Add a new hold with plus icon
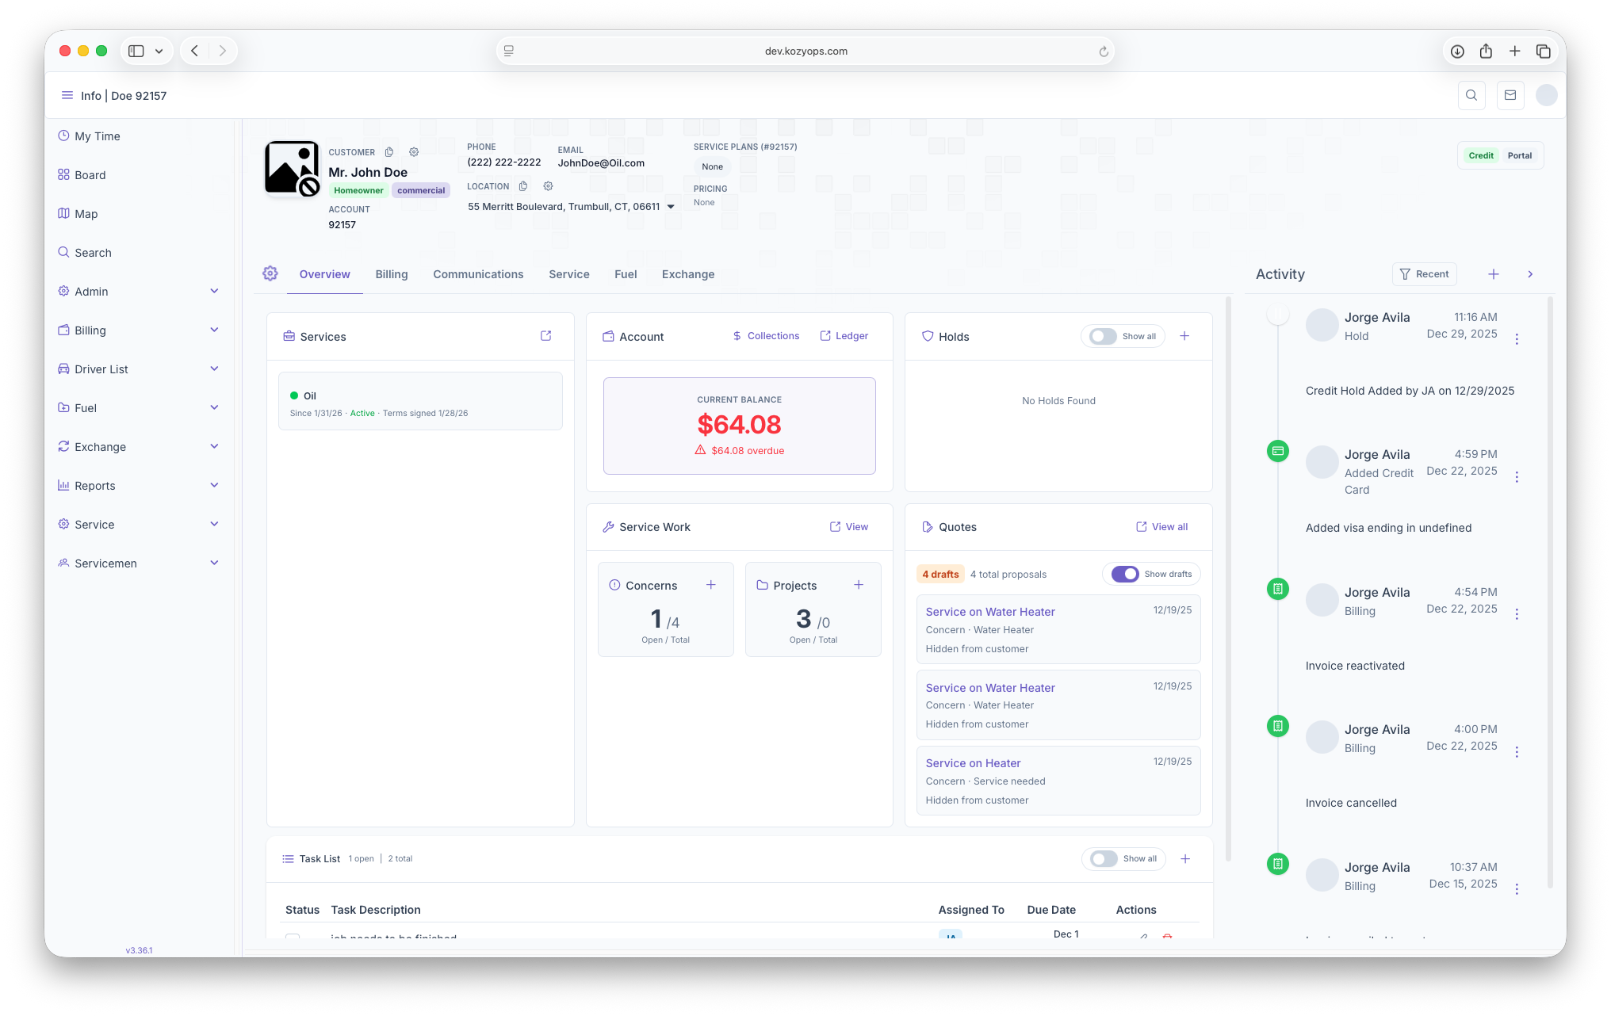1611x1016 pixels. [1184, 336]
